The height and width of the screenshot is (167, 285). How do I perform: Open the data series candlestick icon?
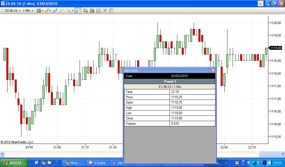point(92,11)
